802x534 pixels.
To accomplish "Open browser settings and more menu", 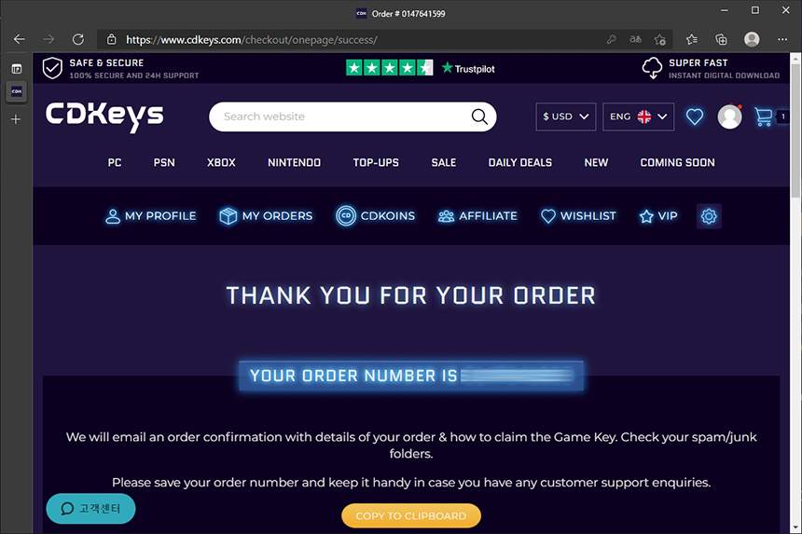I will (782, 39).
